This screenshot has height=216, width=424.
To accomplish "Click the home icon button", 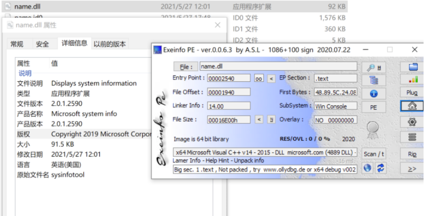I will (412, 106).
